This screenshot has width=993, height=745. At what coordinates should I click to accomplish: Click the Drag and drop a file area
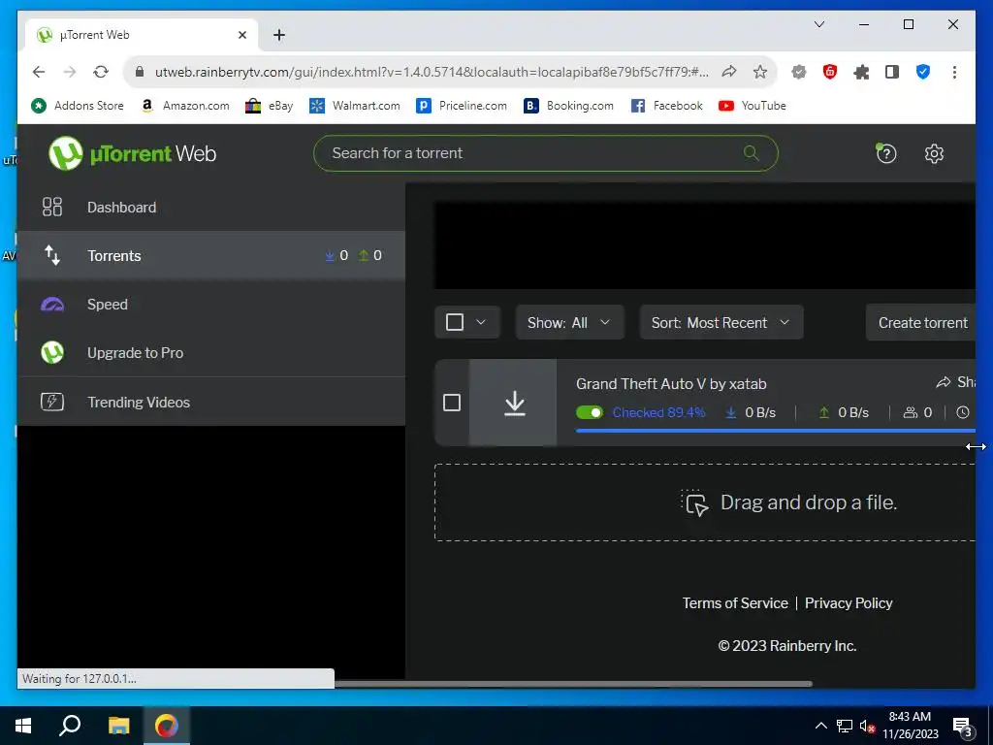705,502
